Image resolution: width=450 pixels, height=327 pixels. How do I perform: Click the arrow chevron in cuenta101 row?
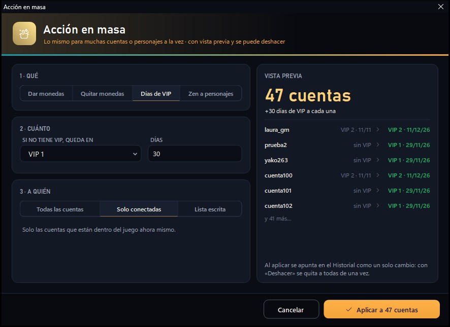[x=378, y=190]
